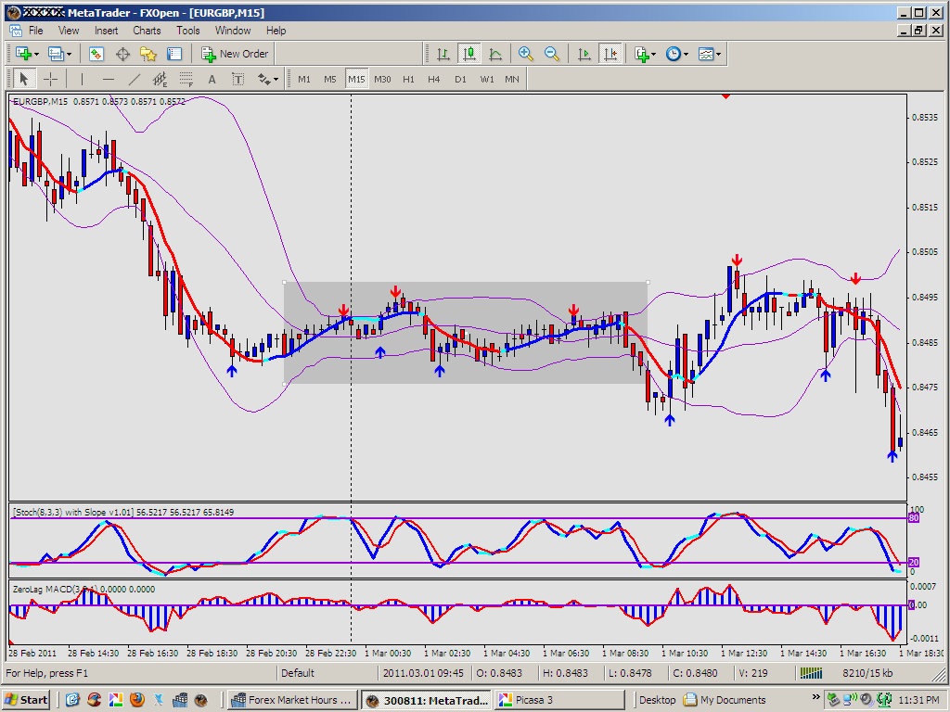Image resolution: width=950 pixels, height=712 pixels.
Task: Switch to H4 timeframe
Action: tap(434, 80)
